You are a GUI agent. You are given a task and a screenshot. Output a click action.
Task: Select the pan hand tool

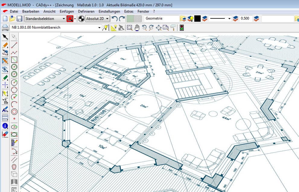coord(137,28)
